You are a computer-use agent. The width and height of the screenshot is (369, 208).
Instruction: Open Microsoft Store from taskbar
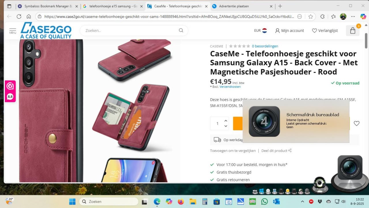[216, 201]
